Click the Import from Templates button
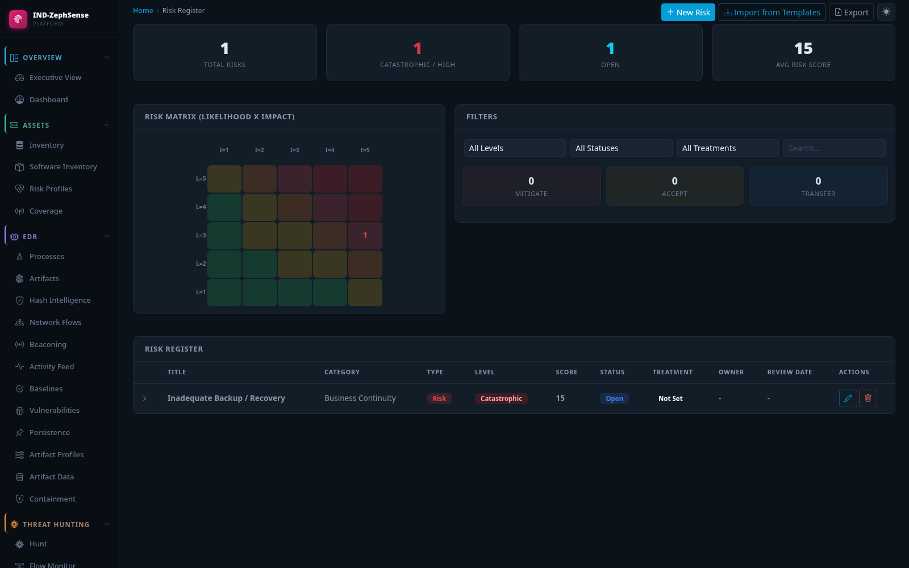Viewport: 909px width, 568px height. click(772, 12)
